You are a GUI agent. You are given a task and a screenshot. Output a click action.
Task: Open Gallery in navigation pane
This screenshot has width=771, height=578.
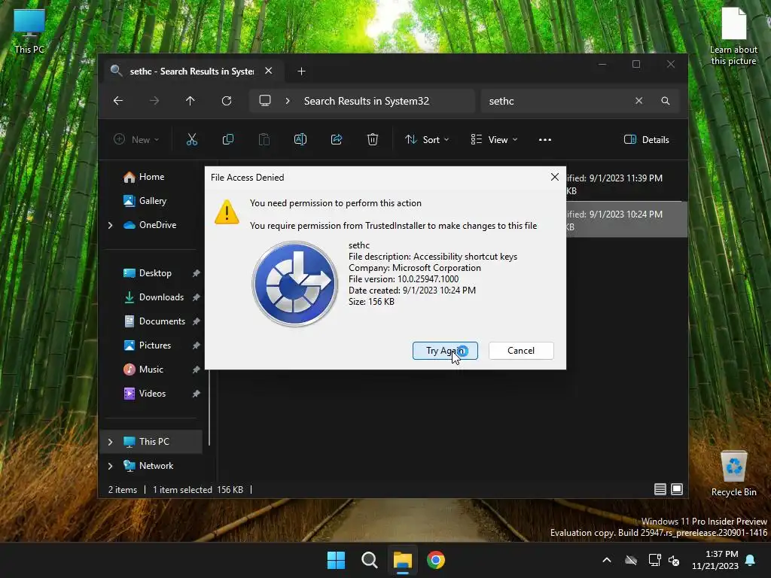(x=152, y=200)
